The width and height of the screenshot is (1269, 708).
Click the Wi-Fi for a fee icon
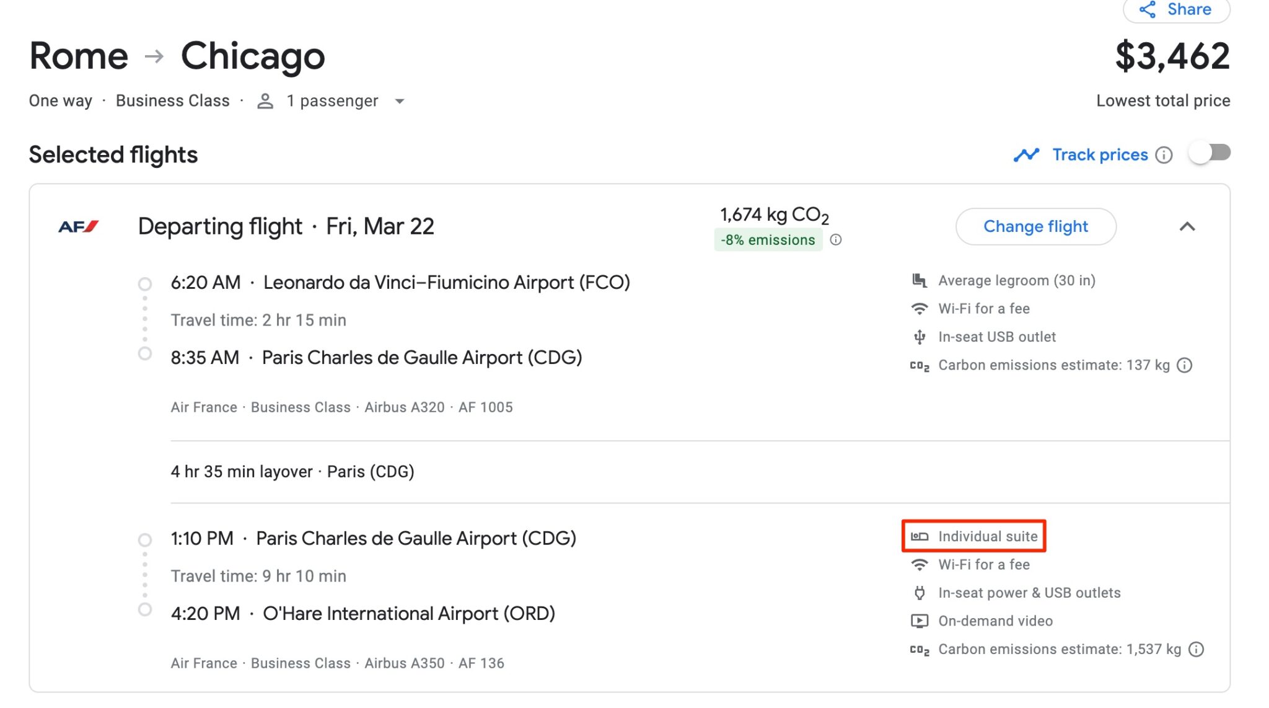[x=921, y=308]
